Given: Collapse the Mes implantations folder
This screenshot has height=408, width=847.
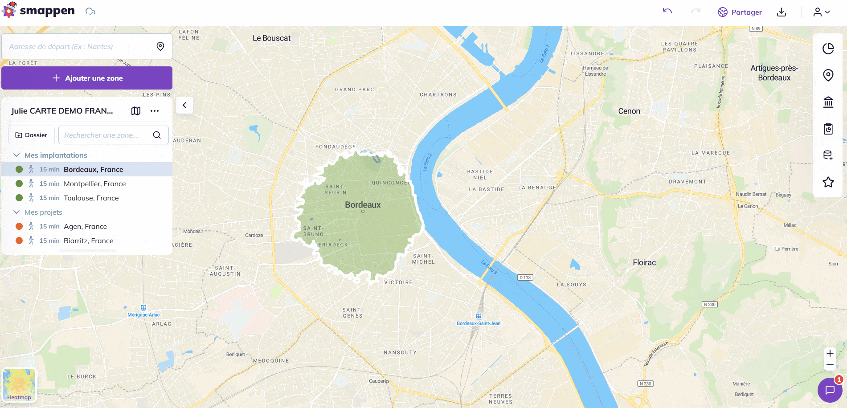Looking at the screenshot, I should [x=16, y=155].
